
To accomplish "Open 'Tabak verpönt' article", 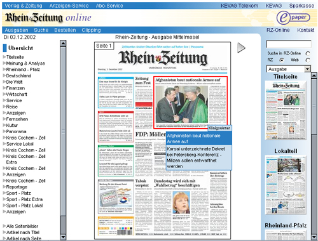I will coord(142,183).
